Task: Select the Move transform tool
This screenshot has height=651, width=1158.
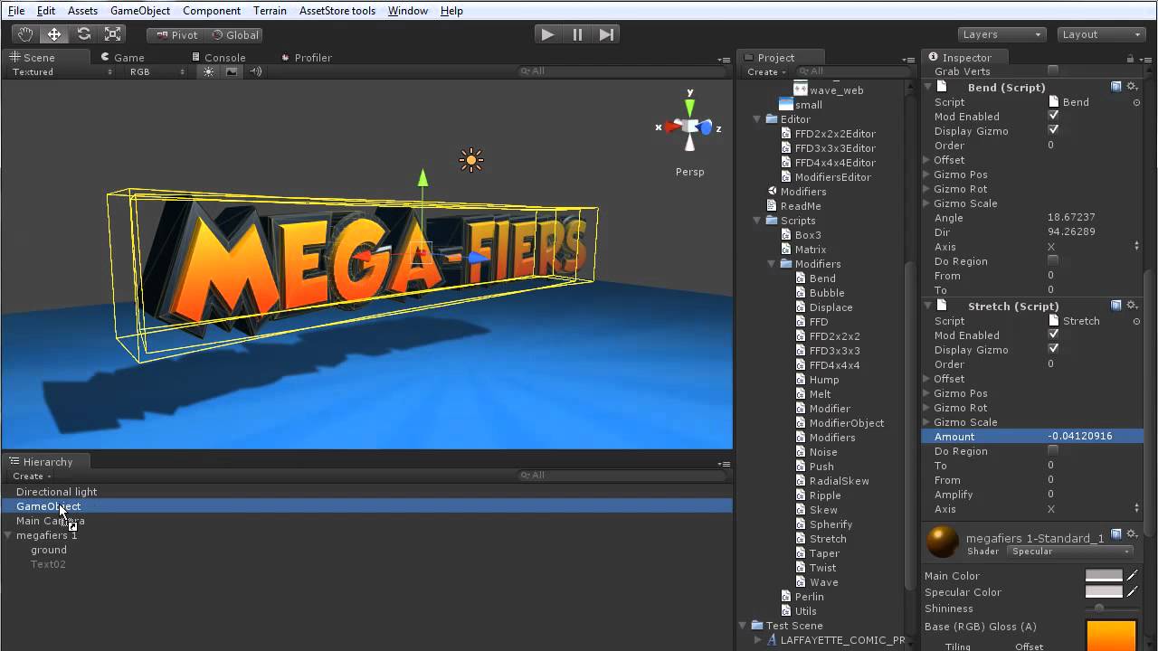Action: (54, 34)
